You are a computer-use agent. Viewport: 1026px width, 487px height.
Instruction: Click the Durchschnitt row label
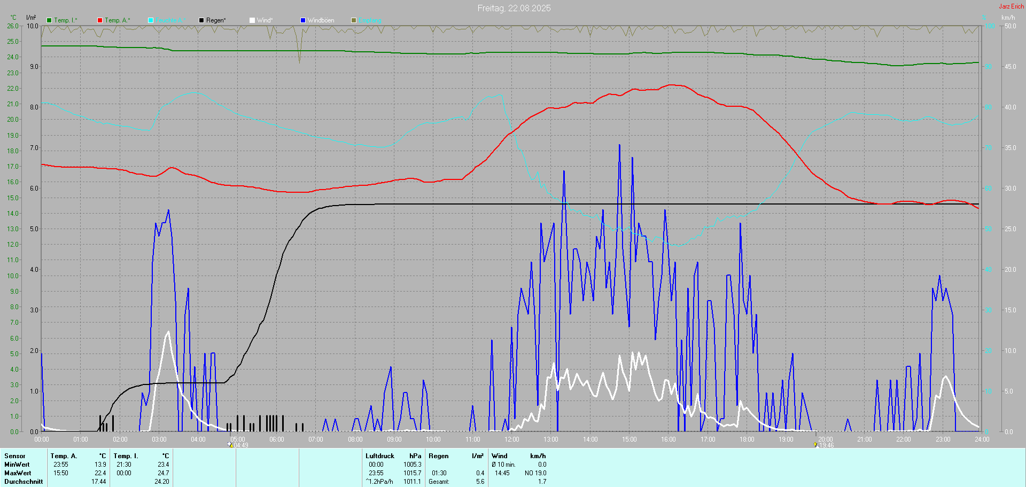point(24,482)
